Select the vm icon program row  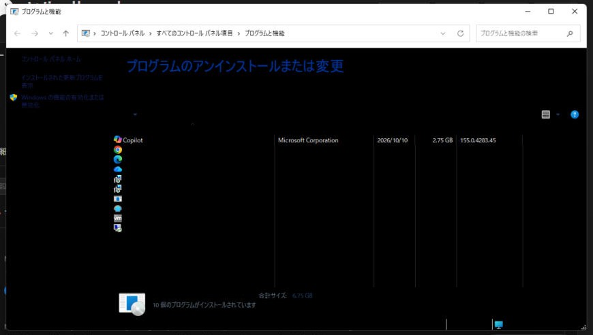pos(118,219)
